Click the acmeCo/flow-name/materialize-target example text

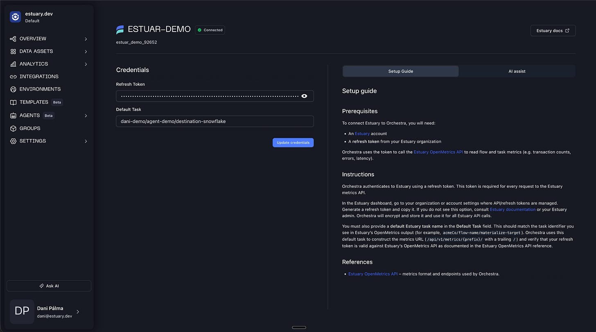click(x=481, y=233)
